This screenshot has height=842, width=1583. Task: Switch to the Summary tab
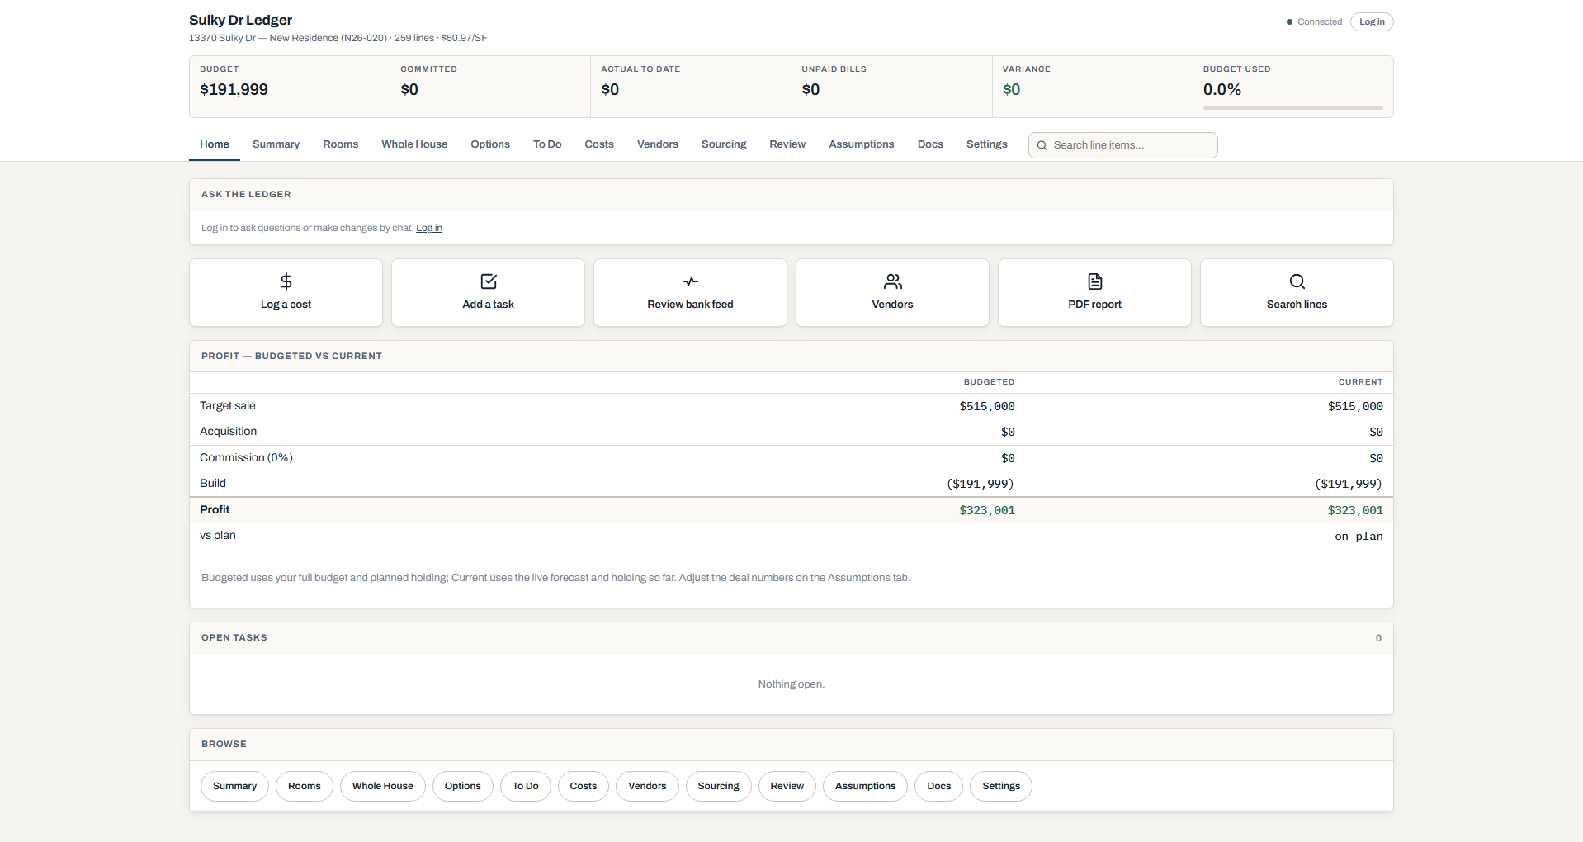pos(276,144)
